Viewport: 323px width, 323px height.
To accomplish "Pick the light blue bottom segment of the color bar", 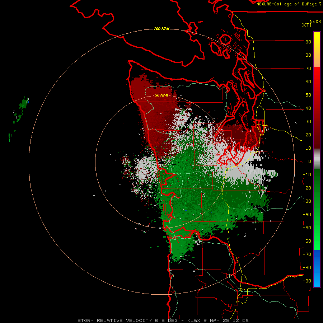I will [317, 280].
